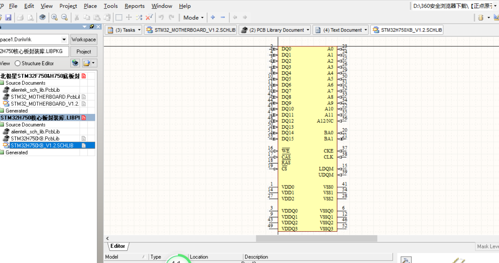Select STM32_MOTHERBOARD_V1.2 schematic library tree item
The height and width of the screenshot is (263, 499).
click(45, 104)
